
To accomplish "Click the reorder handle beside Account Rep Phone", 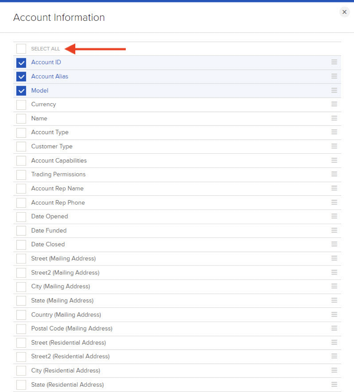I will tap(334, 202).
